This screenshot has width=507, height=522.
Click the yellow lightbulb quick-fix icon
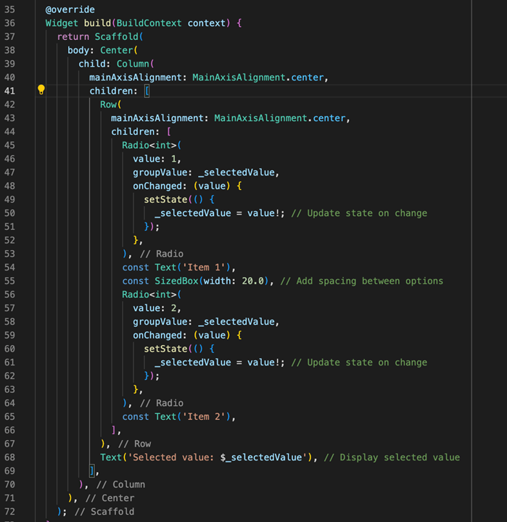pos(41,90)
